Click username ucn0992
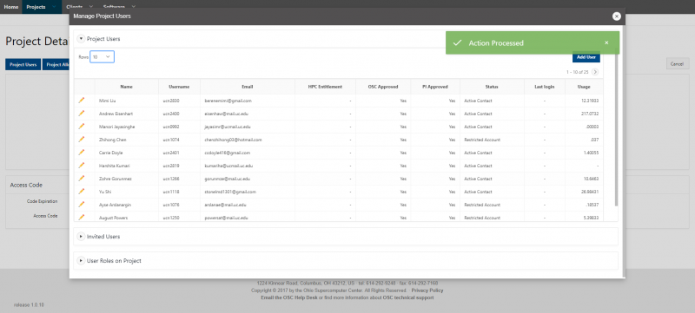695x313 pixels. [x=171, y=127]
